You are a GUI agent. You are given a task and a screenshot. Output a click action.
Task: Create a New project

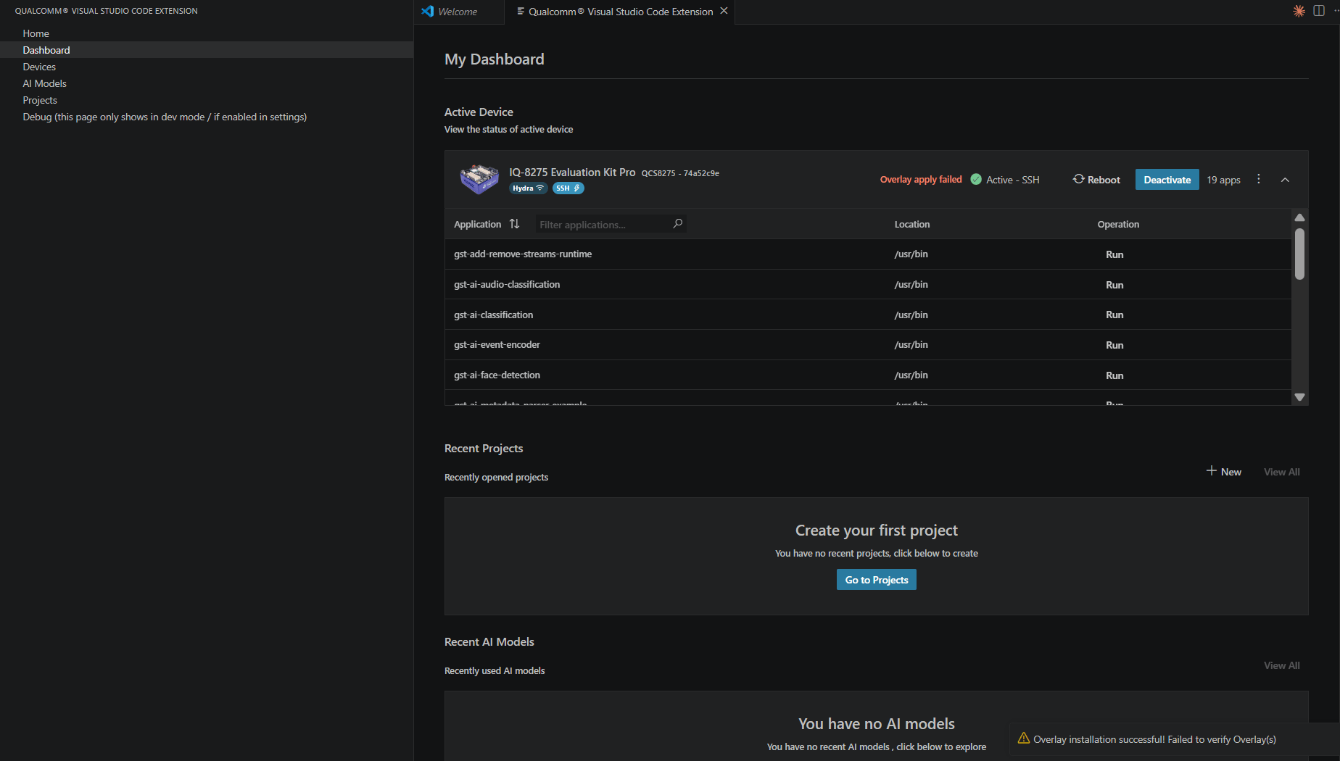click(x=1224, y=472)
